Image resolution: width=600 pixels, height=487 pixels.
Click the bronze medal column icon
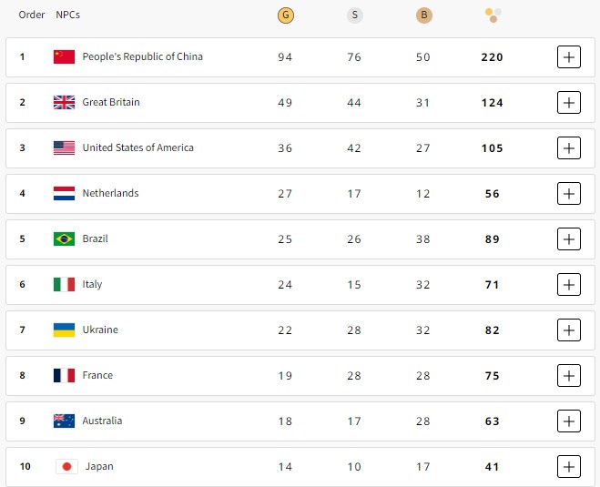(x=423, y=15)
